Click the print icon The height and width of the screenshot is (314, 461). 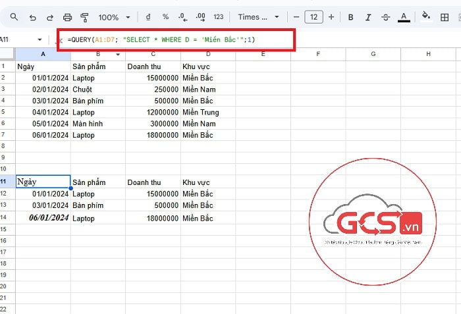tap(67, 17)
